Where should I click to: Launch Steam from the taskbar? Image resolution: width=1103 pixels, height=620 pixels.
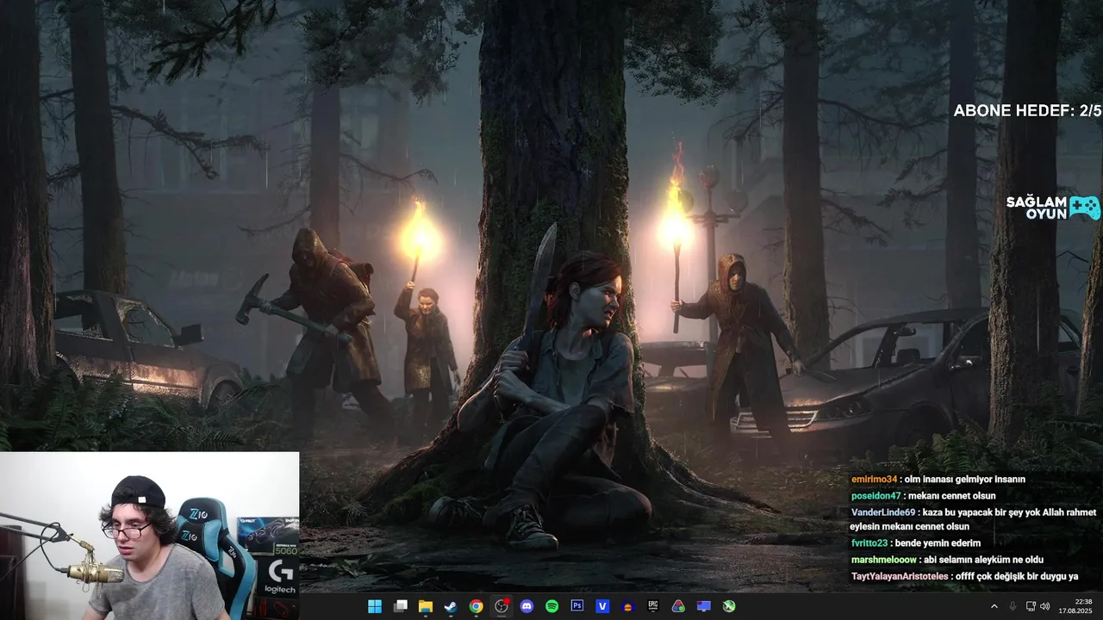pyautogui.click(x=451, y=606)
